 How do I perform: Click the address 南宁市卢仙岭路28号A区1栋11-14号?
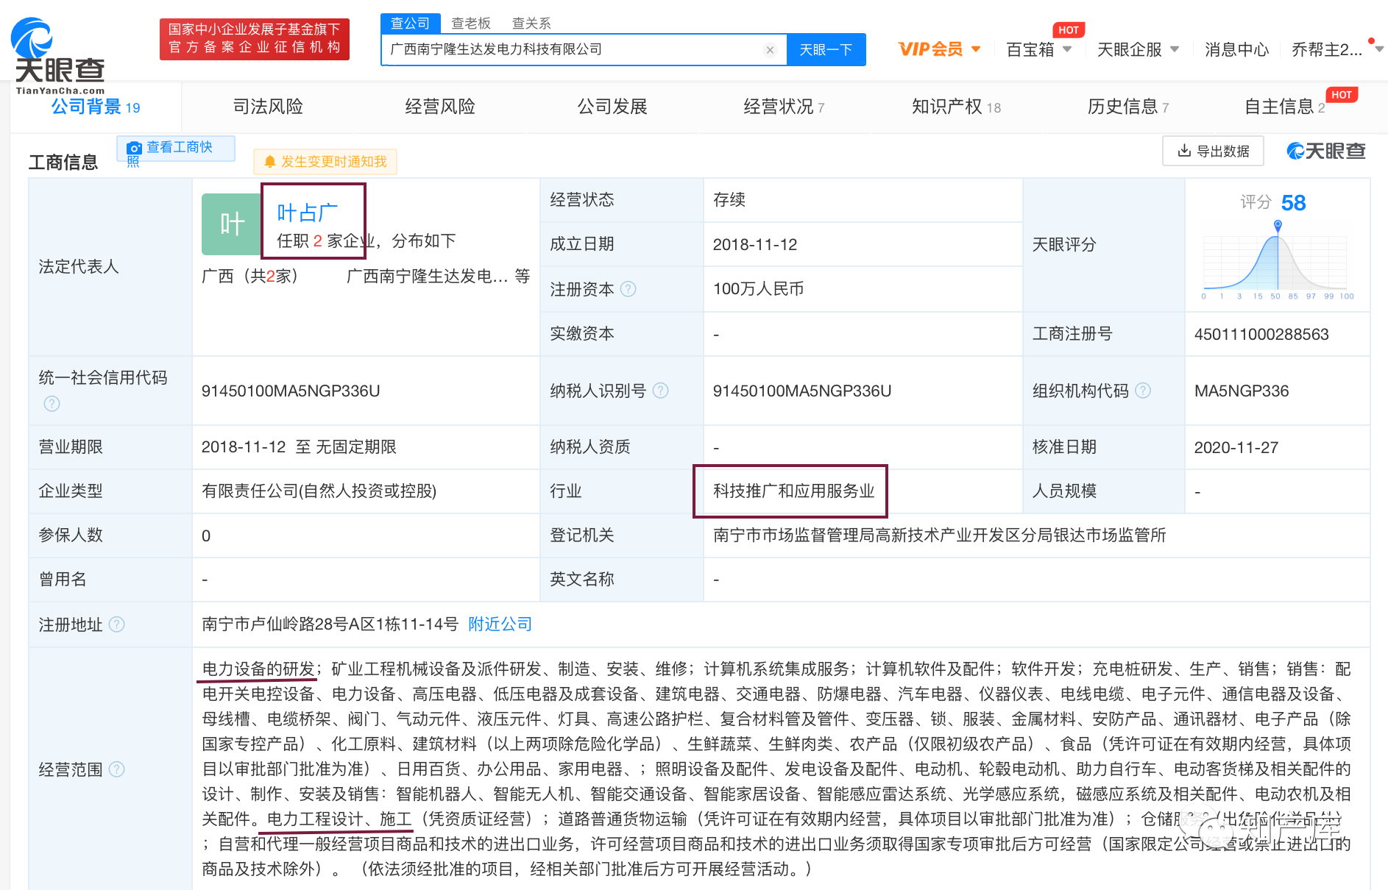click(330, 624)
